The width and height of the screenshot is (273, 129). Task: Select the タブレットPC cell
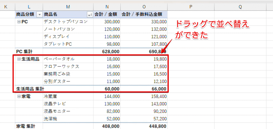[68, 44]
